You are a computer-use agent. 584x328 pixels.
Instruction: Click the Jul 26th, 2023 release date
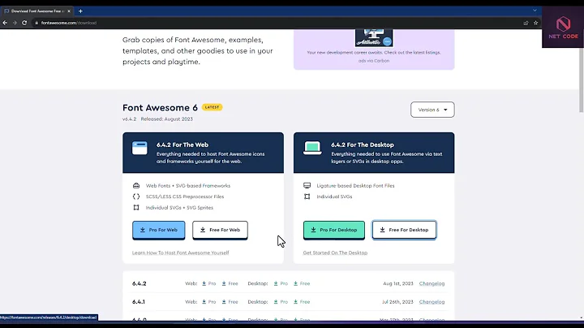(397, 302)
